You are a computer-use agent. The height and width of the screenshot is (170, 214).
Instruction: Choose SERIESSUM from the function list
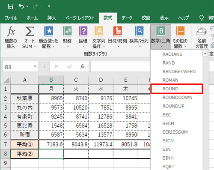click(x=175, y=132)
